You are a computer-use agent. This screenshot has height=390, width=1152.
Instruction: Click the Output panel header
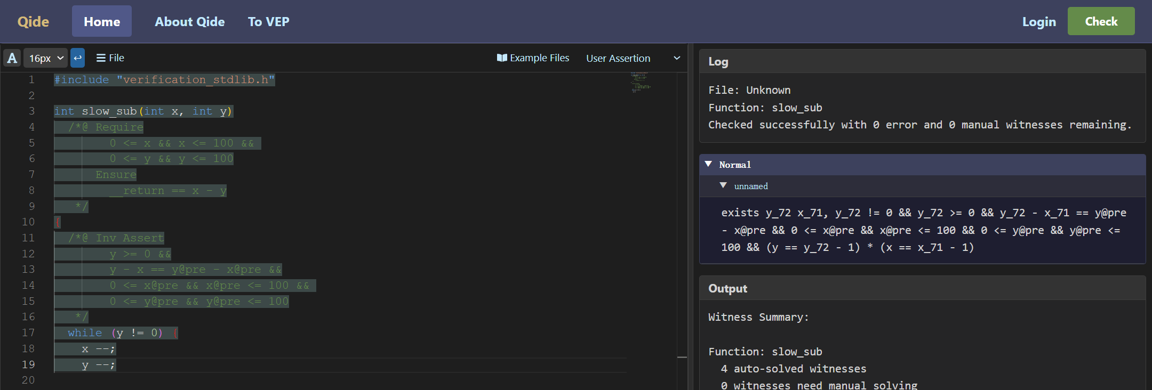pos(922,288)
